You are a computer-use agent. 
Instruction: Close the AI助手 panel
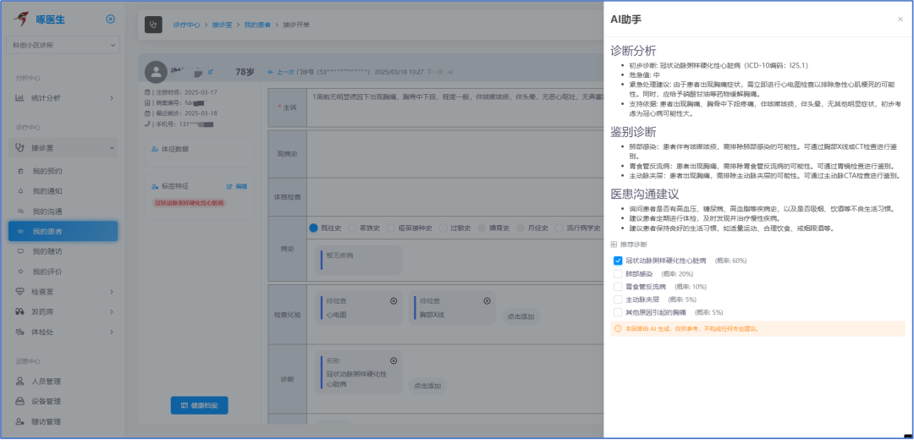[900, 19]
